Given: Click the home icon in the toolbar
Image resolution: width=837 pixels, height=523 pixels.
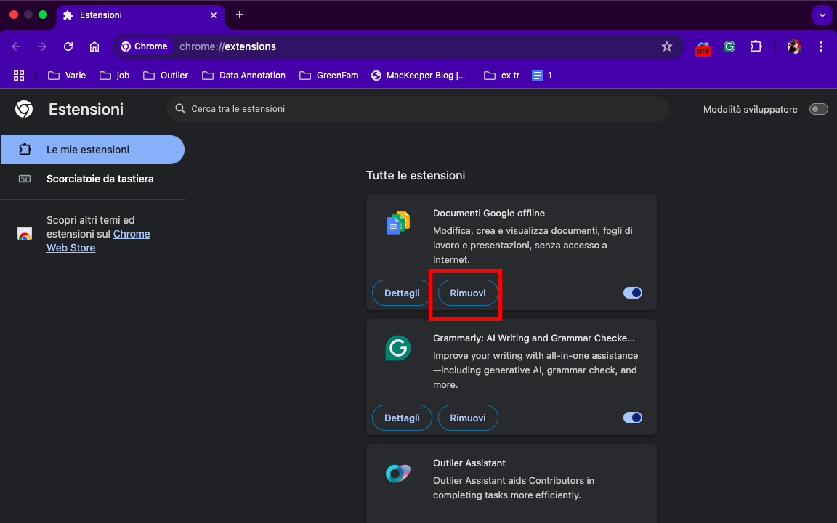Looking at the screenshot, I should coord(94,46).
